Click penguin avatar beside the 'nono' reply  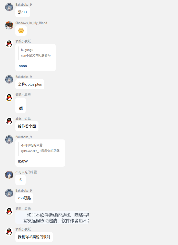pyautogui.click(x=9, y=44)
